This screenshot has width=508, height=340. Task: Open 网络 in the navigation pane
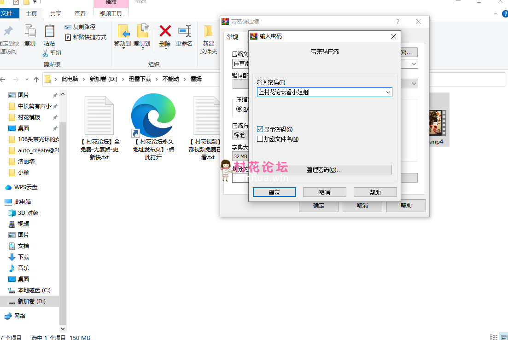click(x=20, y=316)
